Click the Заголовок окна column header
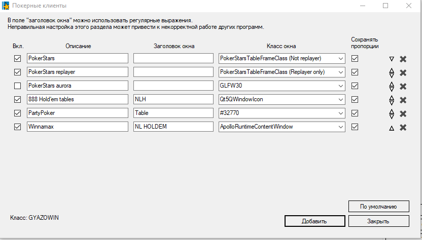 pos(174,46)
